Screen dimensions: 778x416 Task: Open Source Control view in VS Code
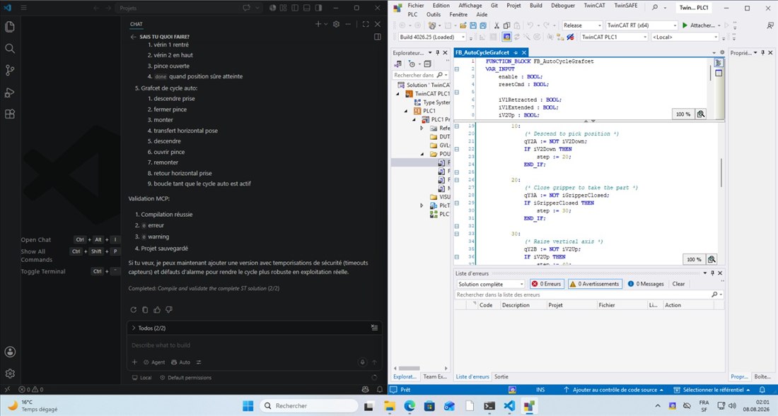click(9, 71)
